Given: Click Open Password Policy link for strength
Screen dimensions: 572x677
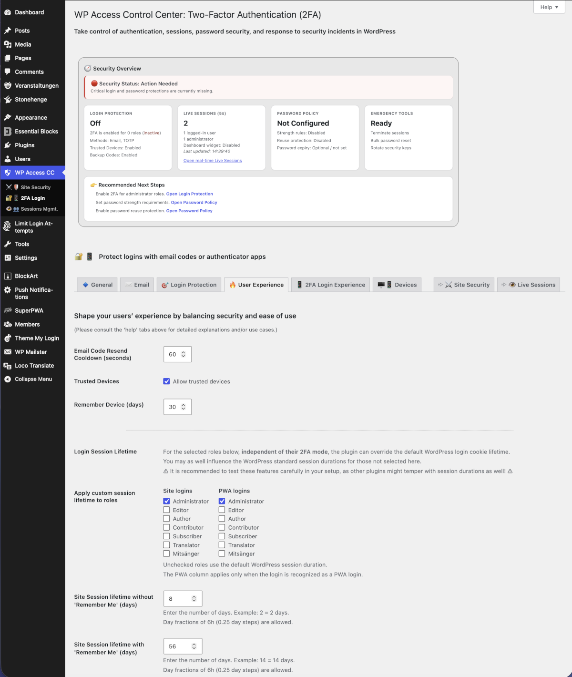Looking at the screenshot, I should click(x=194, y=202).
